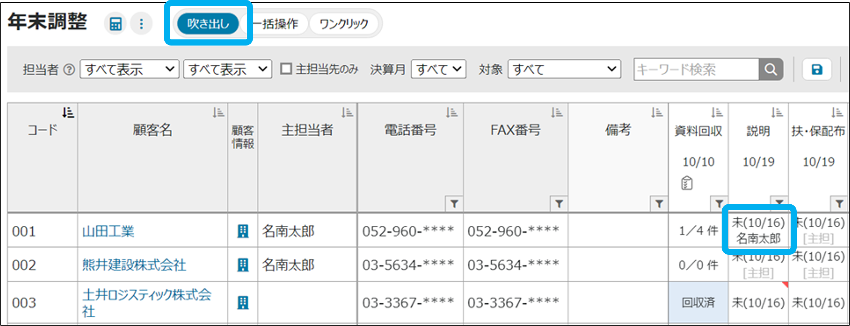Switch to the ワンクリック tab

coord(344,24)
